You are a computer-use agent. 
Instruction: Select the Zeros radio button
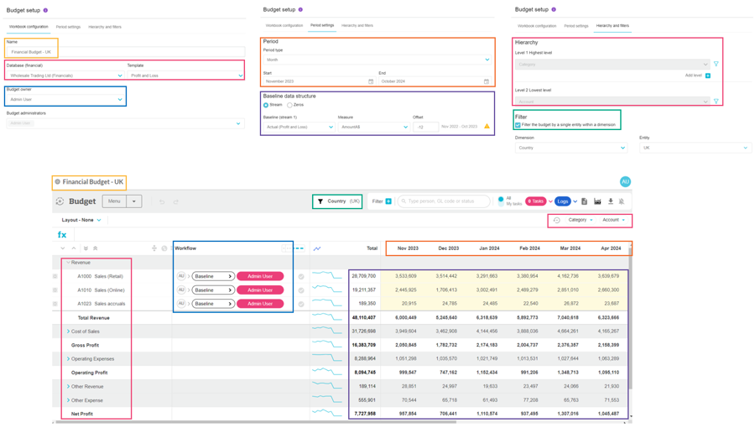pos(289,106)
